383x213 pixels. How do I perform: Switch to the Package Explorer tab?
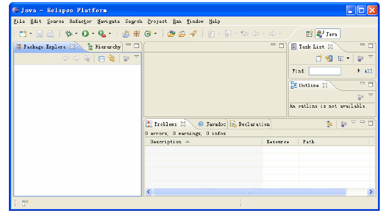(45, 47)
